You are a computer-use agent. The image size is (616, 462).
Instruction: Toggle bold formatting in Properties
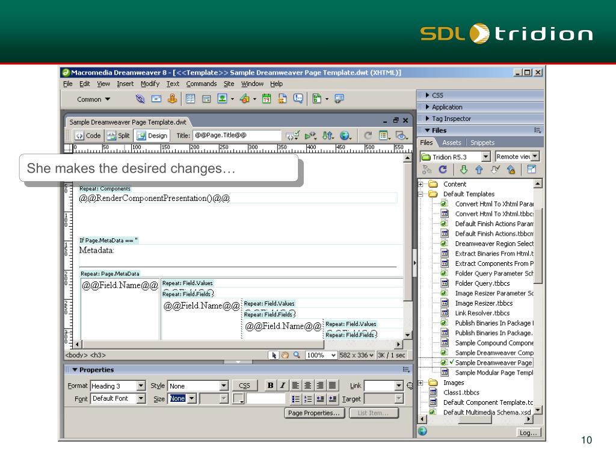[270, 386]
